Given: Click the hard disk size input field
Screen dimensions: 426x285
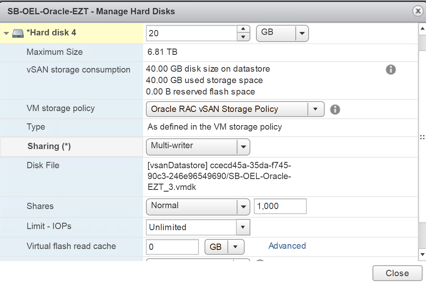Looking at the screenshot, I should [192, 33].
